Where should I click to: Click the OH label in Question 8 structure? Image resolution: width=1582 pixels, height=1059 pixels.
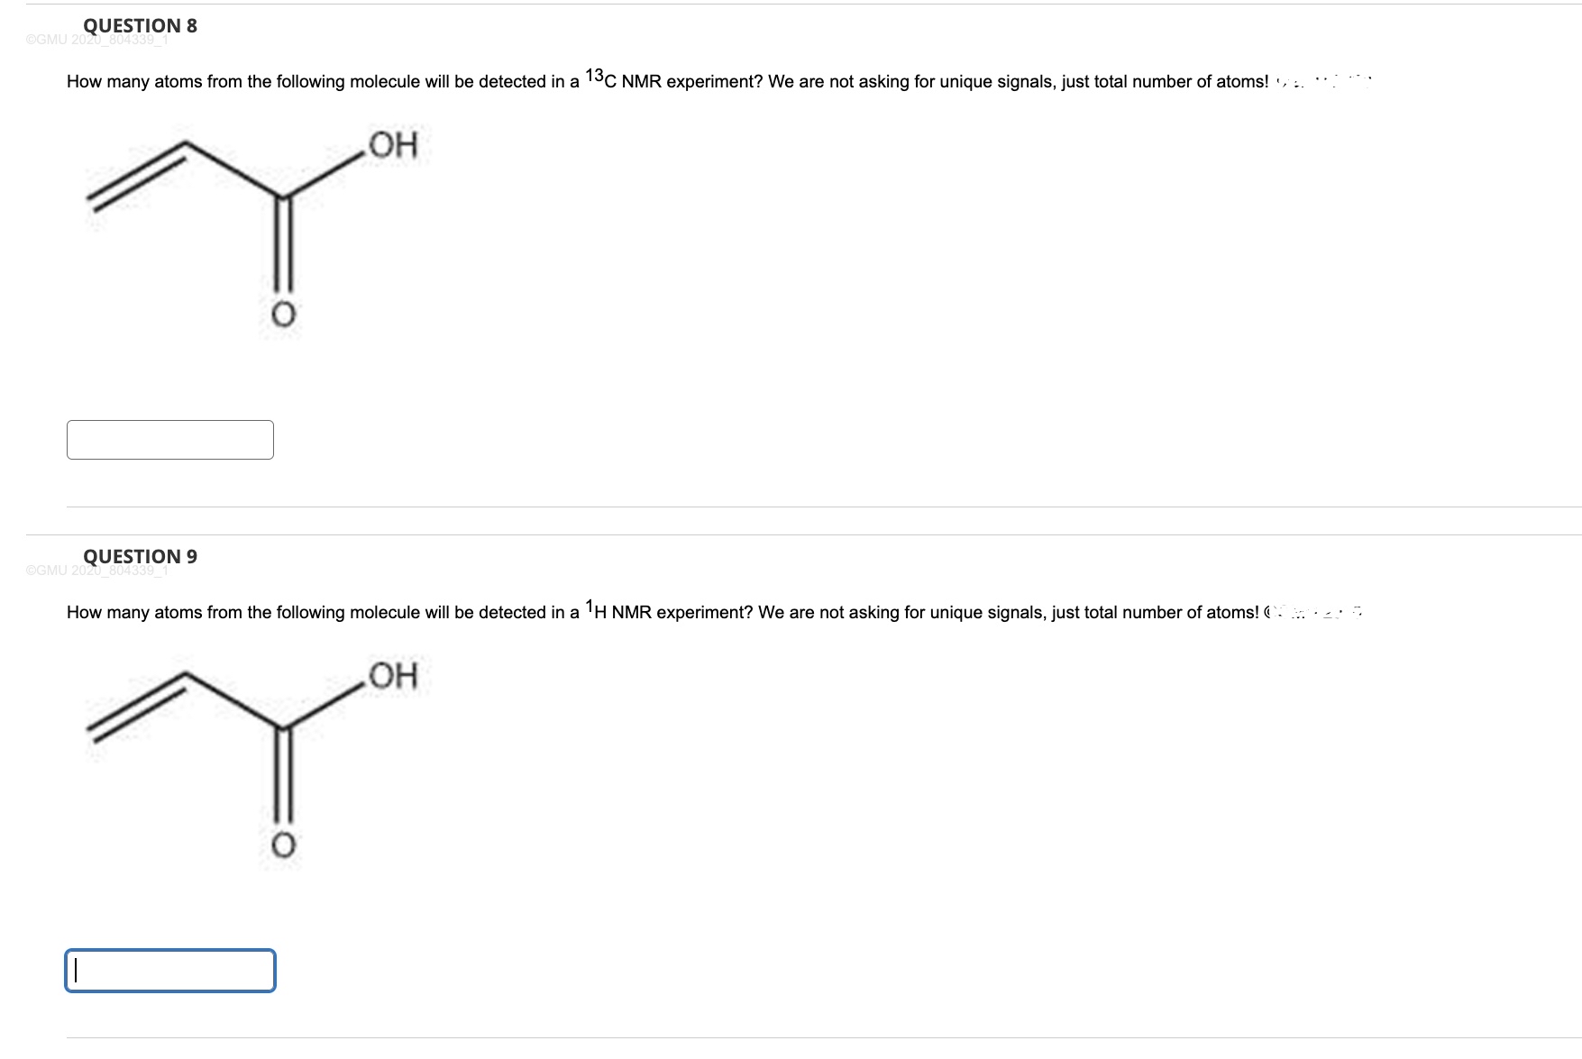[x=395, y=144]
